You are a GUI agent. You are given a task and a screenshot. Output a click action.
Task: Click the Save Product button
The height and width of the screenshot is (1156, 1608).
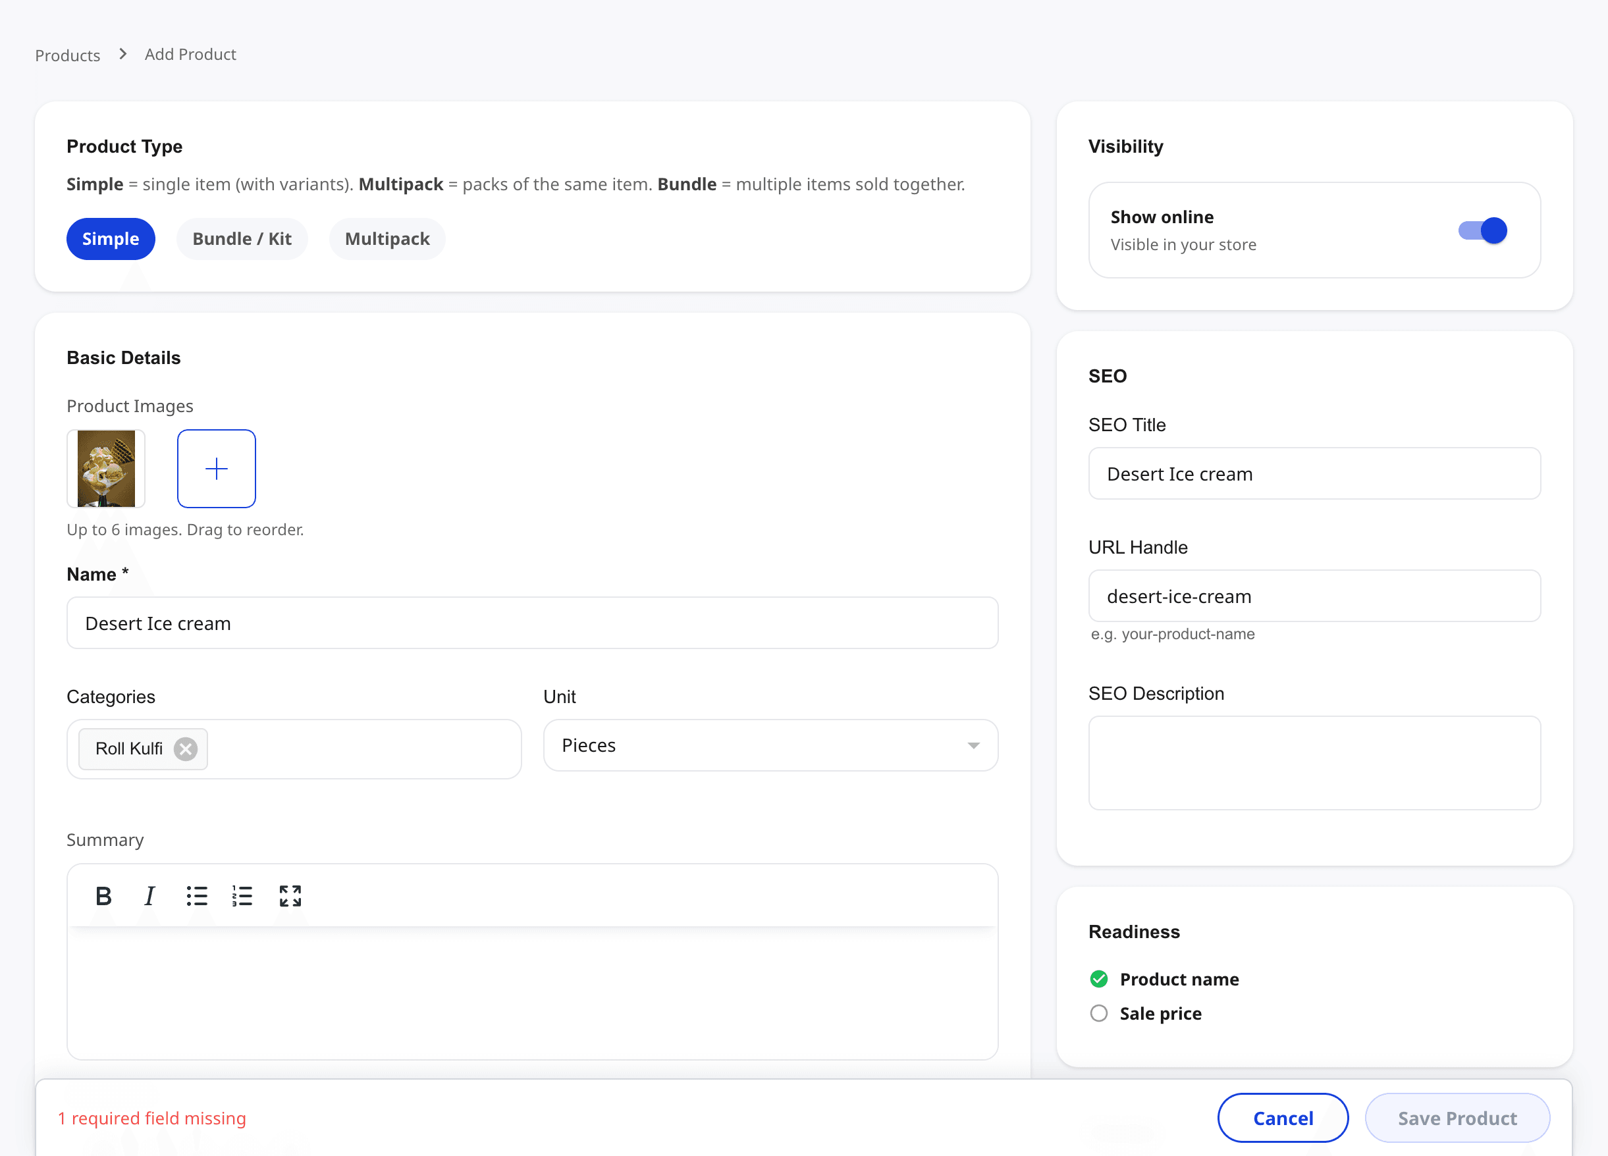(x=1457, y=1118)
